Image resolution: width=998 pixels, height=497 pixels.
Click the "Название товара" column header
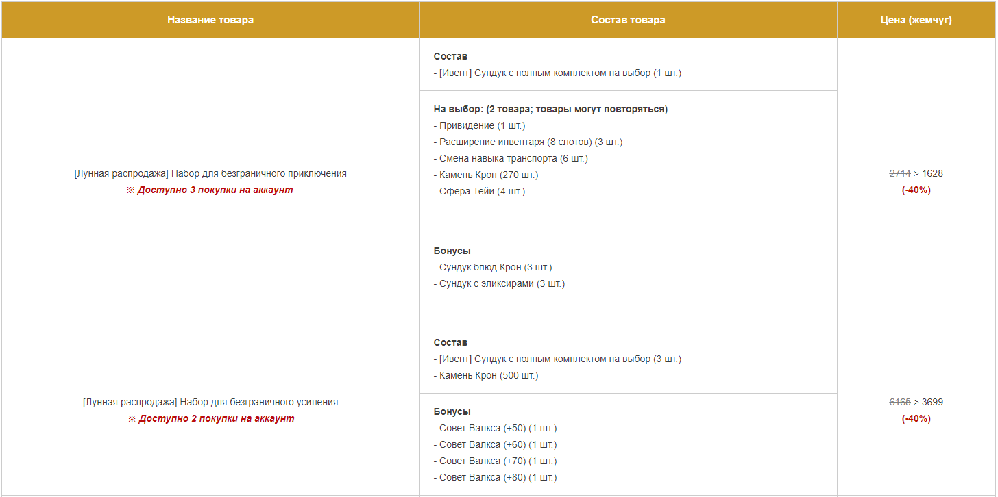[x=210, y=20]
